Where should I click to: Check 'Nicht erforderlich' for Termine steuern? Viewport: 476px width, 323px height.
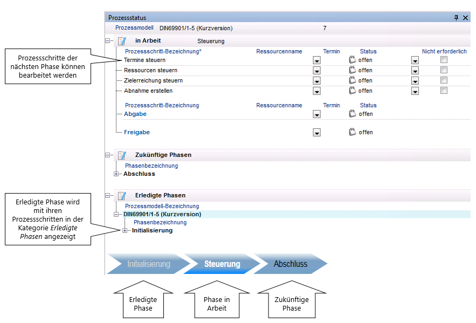444,60
